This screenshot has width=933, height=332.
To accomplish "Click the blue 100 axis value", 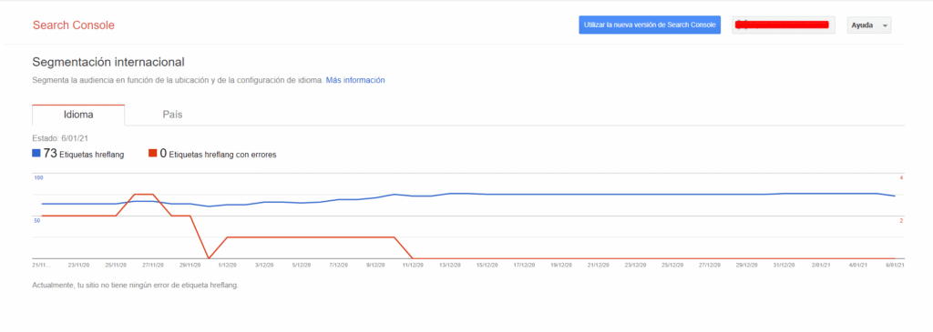I will (38, 178).
